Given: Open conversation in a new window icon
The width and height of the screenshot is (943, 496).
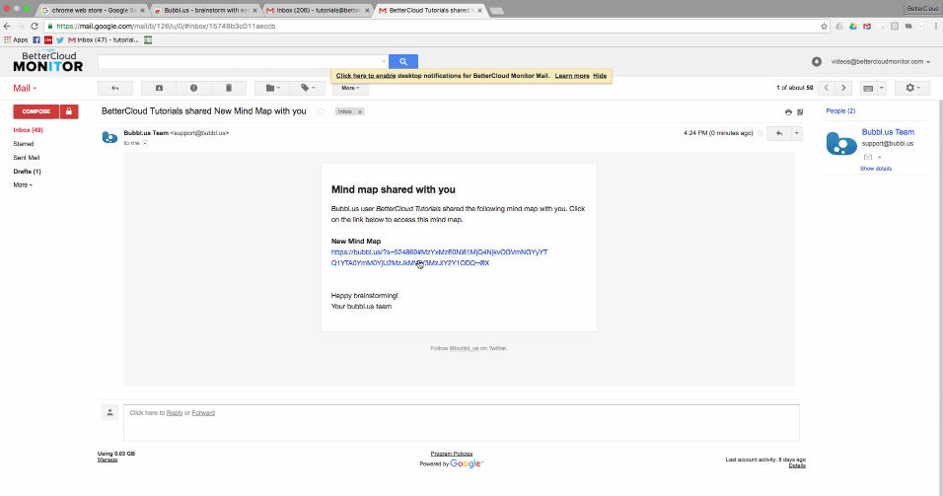Looking at the screenshot, I should [800, 111].
